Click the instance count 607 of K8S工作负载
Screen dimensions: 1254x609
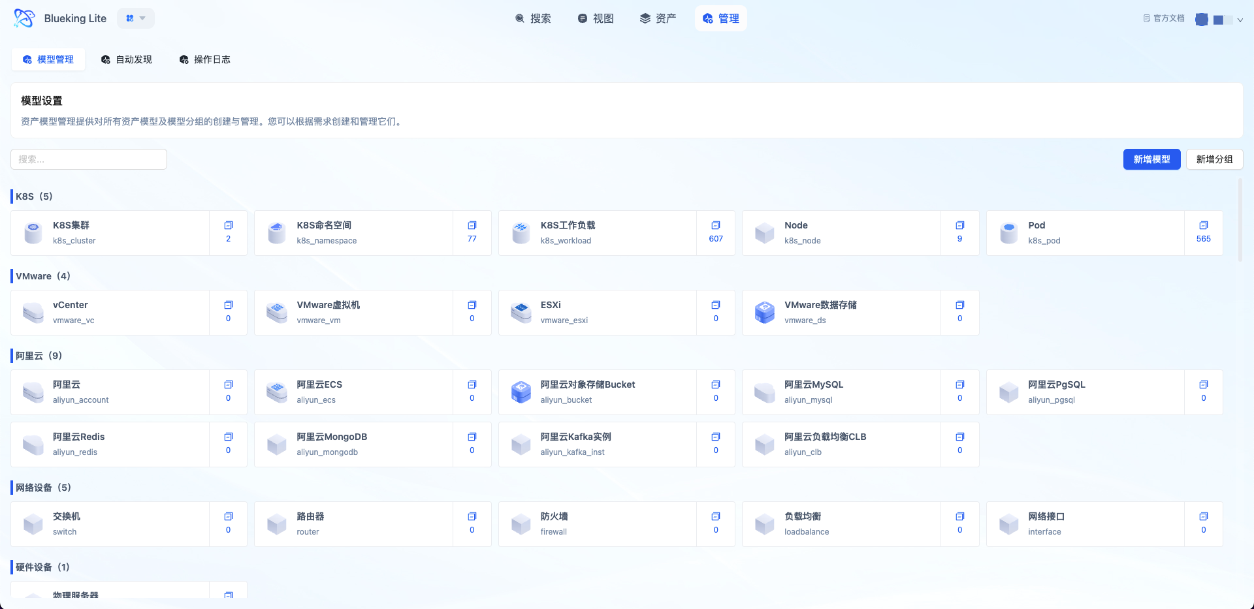[716, 239]
